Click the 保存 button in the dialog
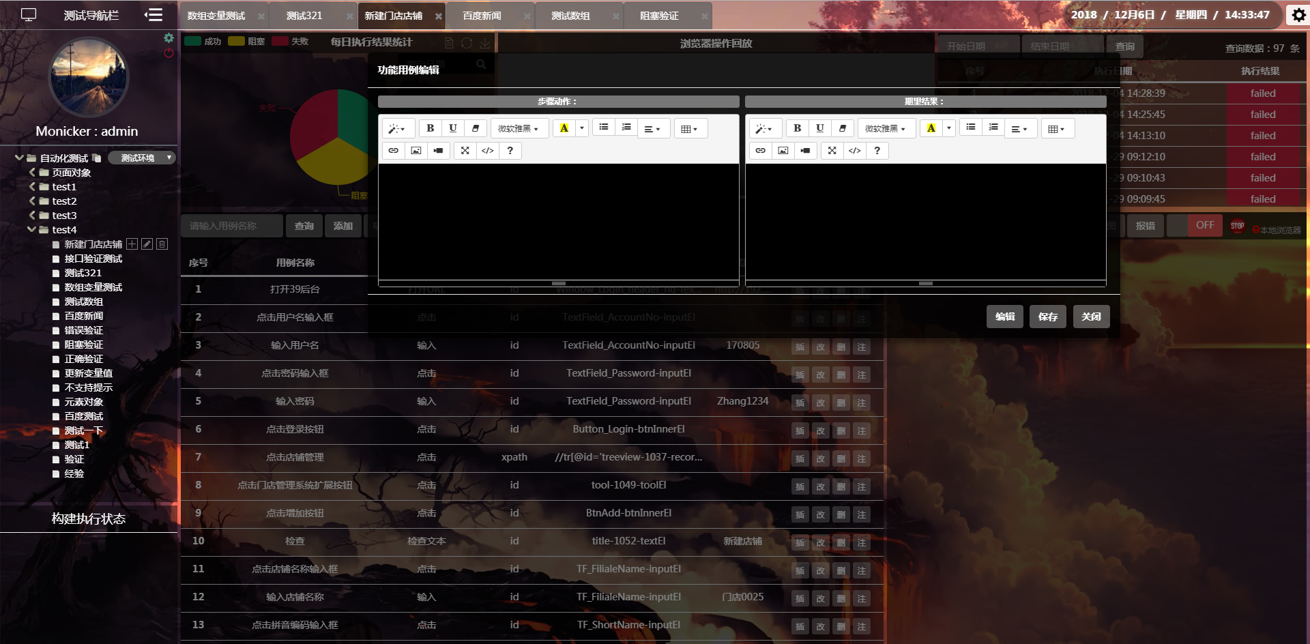The height and width of the screenshot is (644, 1310). click(1048, 317)
